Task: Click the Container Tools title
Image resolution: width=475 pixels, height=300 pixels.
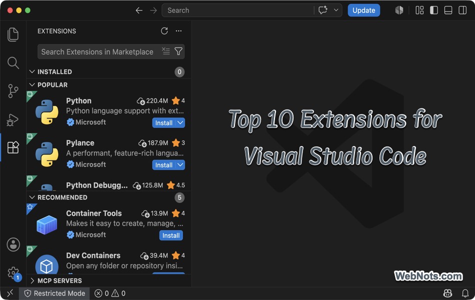Action: tap(94, 213)
